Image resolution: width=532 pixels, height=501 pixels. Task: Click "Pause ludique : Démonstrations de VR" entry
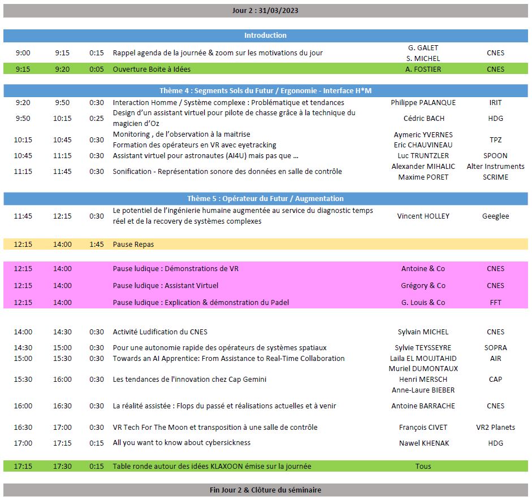(x=175, y=269)
